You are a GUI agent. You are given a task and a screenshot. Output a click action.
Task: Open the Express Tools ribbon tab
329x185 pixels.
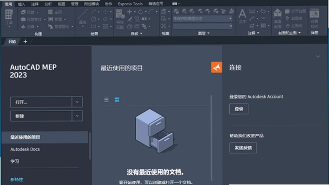(x=130, y=4)
